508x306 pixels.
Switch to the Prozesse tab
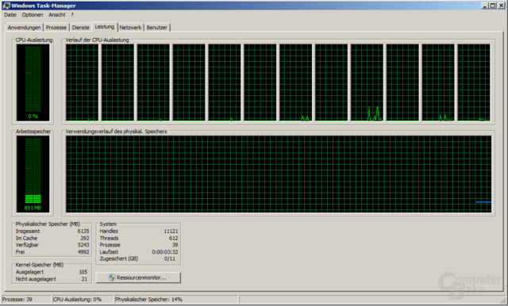click(56, 28)
